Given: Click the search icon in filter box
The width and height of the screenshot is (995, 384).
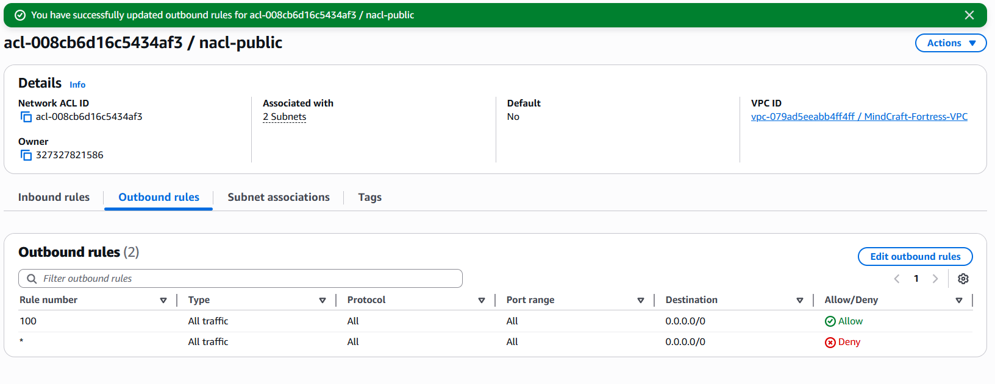Looking at the screenshot, I should 32,279.
